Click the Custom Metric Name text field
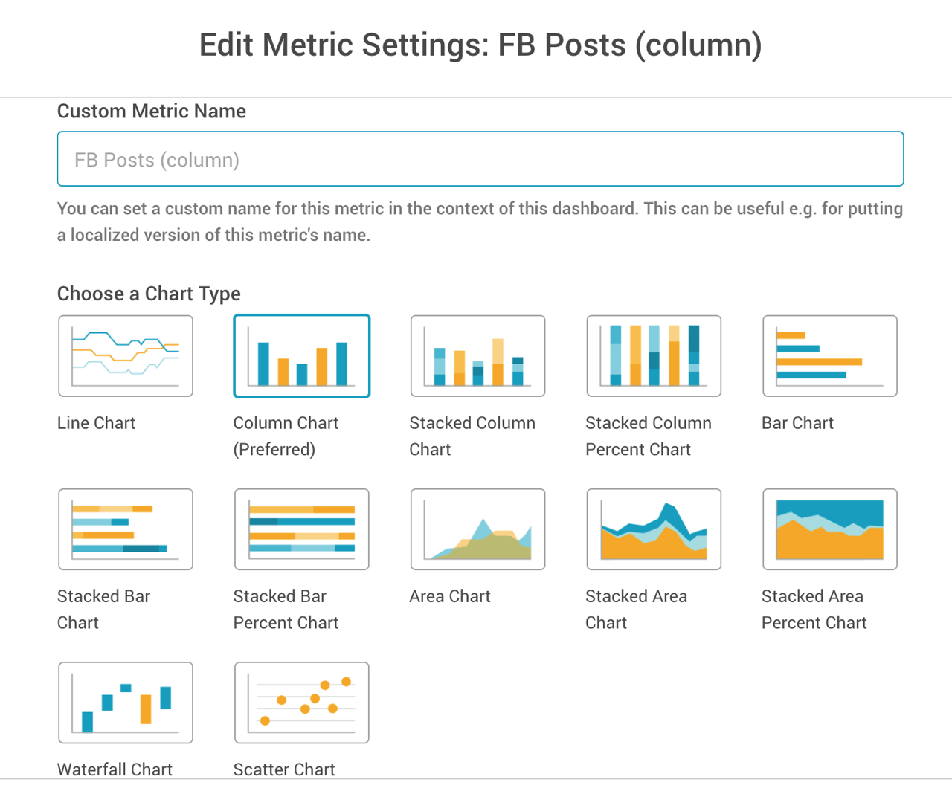The width and height of the screenshot is (952, 794). coord(480,159)
